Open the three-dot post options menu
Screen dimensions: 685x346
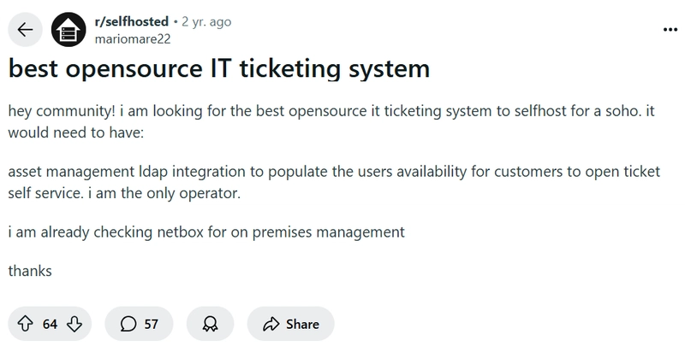tap(670, 30)
